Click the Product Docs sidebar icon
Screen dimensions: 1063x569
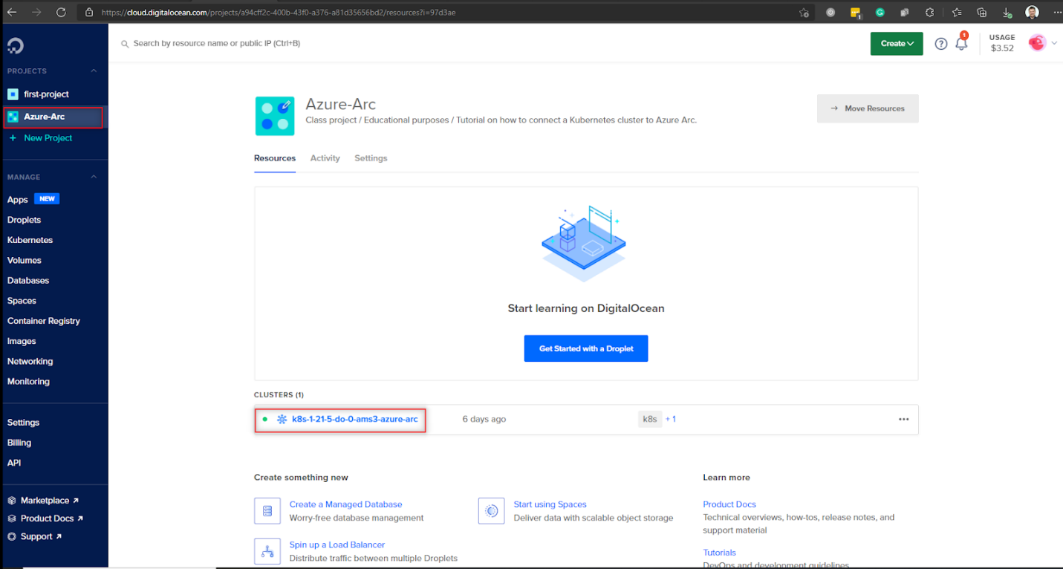point(12,518)
